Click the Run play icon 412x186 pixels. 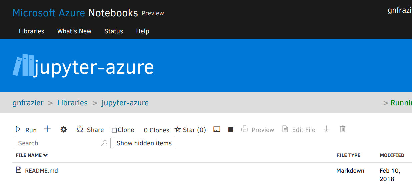(x=18, y=129)
